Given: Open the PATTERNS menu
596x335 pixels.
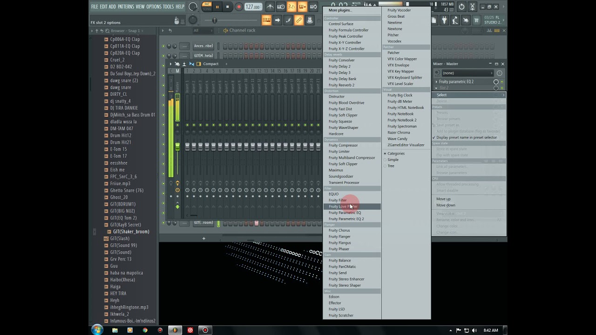Looking at the screenshot, I should pos(126,7).
